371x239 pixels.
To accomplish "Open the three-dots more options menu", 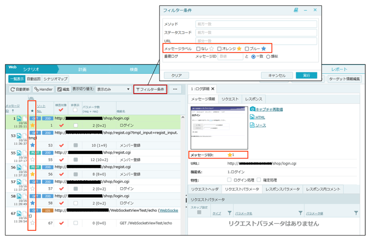I will pyautogui.click(x=175, y=89).
